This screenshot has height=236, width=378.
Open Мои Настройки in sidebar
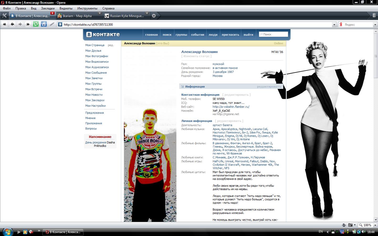pos(96,106)
